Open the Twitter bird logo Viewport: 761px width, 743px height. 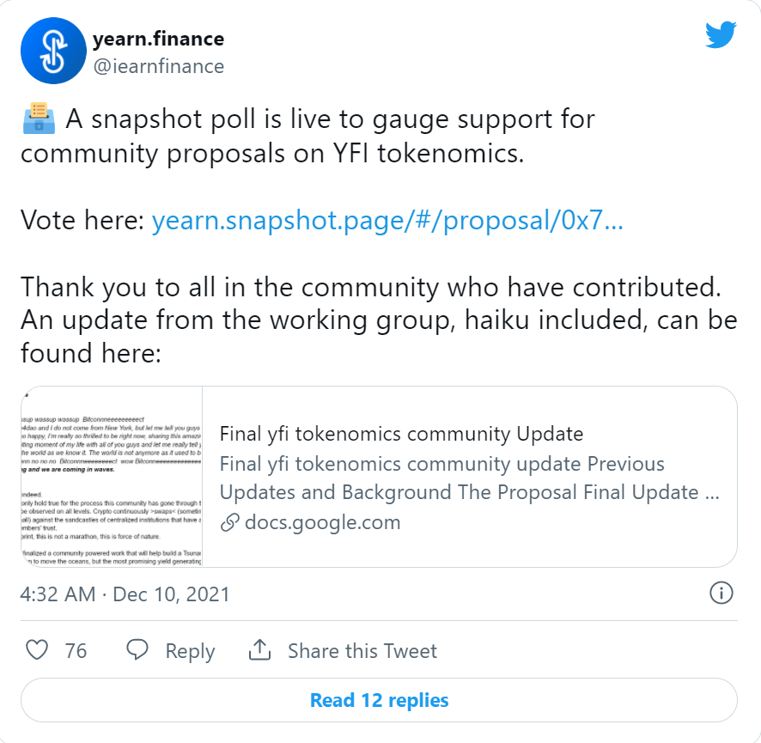(x=721, y=34)
